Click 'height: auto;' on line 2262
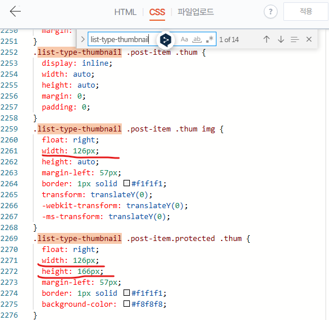 [x=70, y=162]
